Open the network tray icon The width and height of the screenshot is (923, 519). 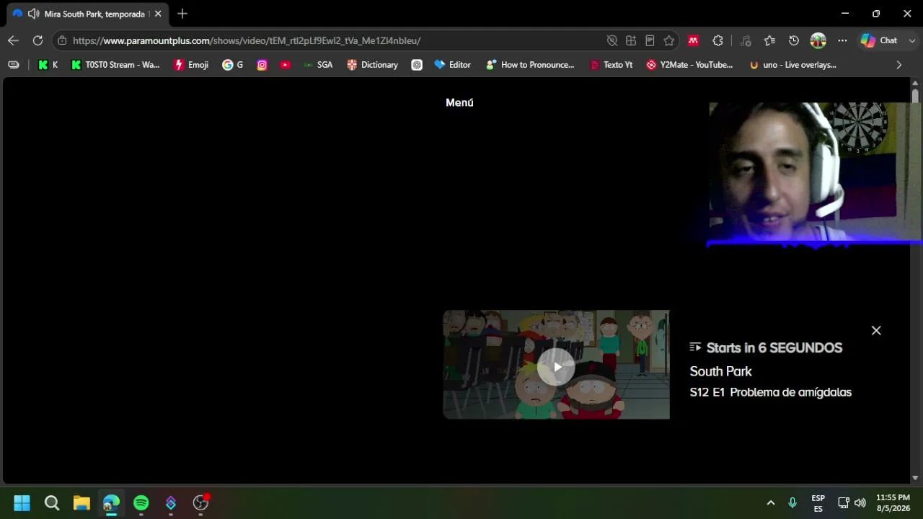point(844,502)
